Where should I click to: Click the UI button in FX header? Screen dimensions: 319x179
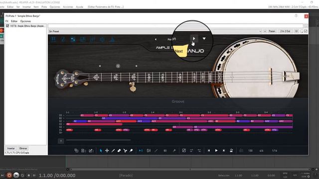(296, 31)
